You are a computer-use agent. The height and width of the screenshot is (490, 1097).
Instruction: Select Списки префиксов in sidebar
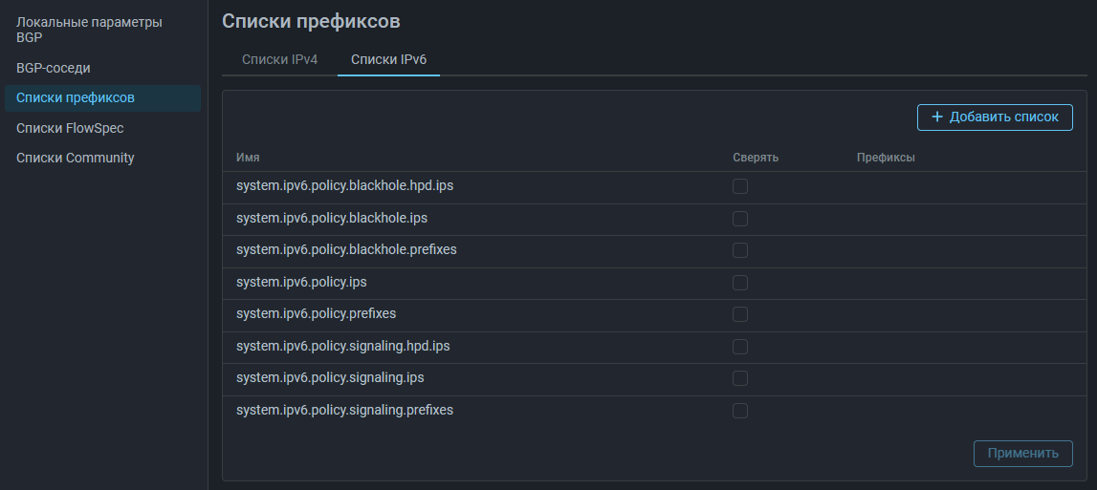(x=76, y=98)
